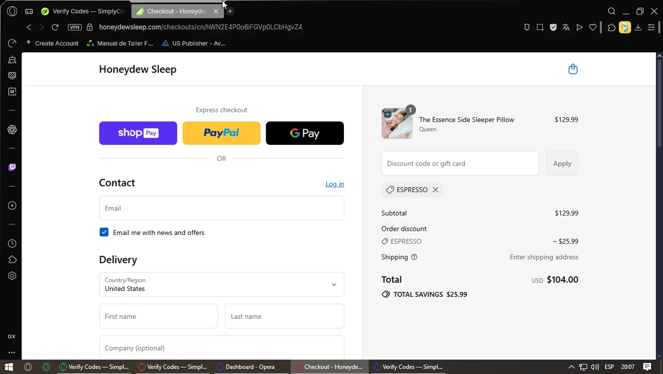Click the browser address bar URL
Screen dimensions: 663x374
coord(201,27)
